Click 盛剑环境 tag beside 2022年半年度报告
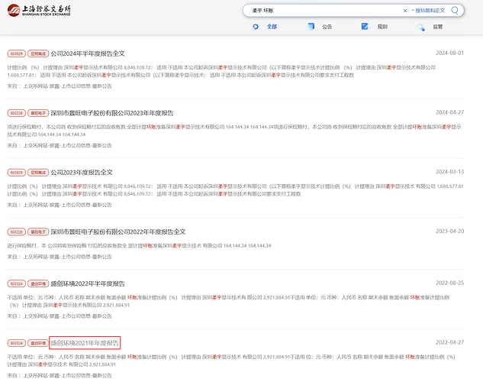The image size is (483, 382). (38, 283)
